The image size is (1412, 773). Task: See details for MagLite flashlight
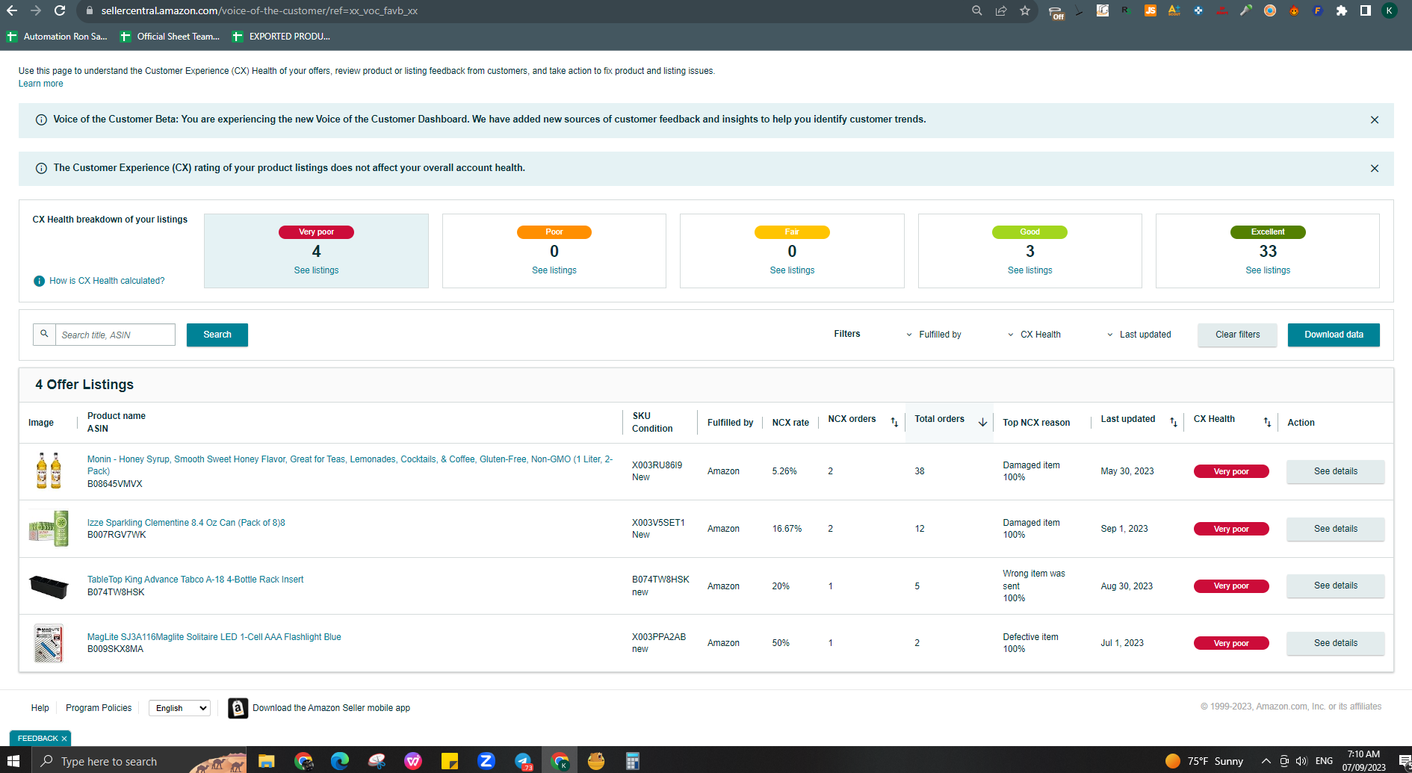pyautogui.click(x=1336, y=643)
